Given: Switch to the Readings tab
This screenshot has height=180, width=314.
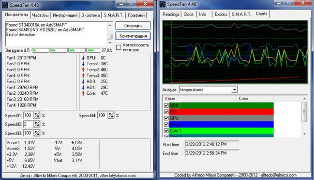Looking at the screenshot, I should pos(171,15).
